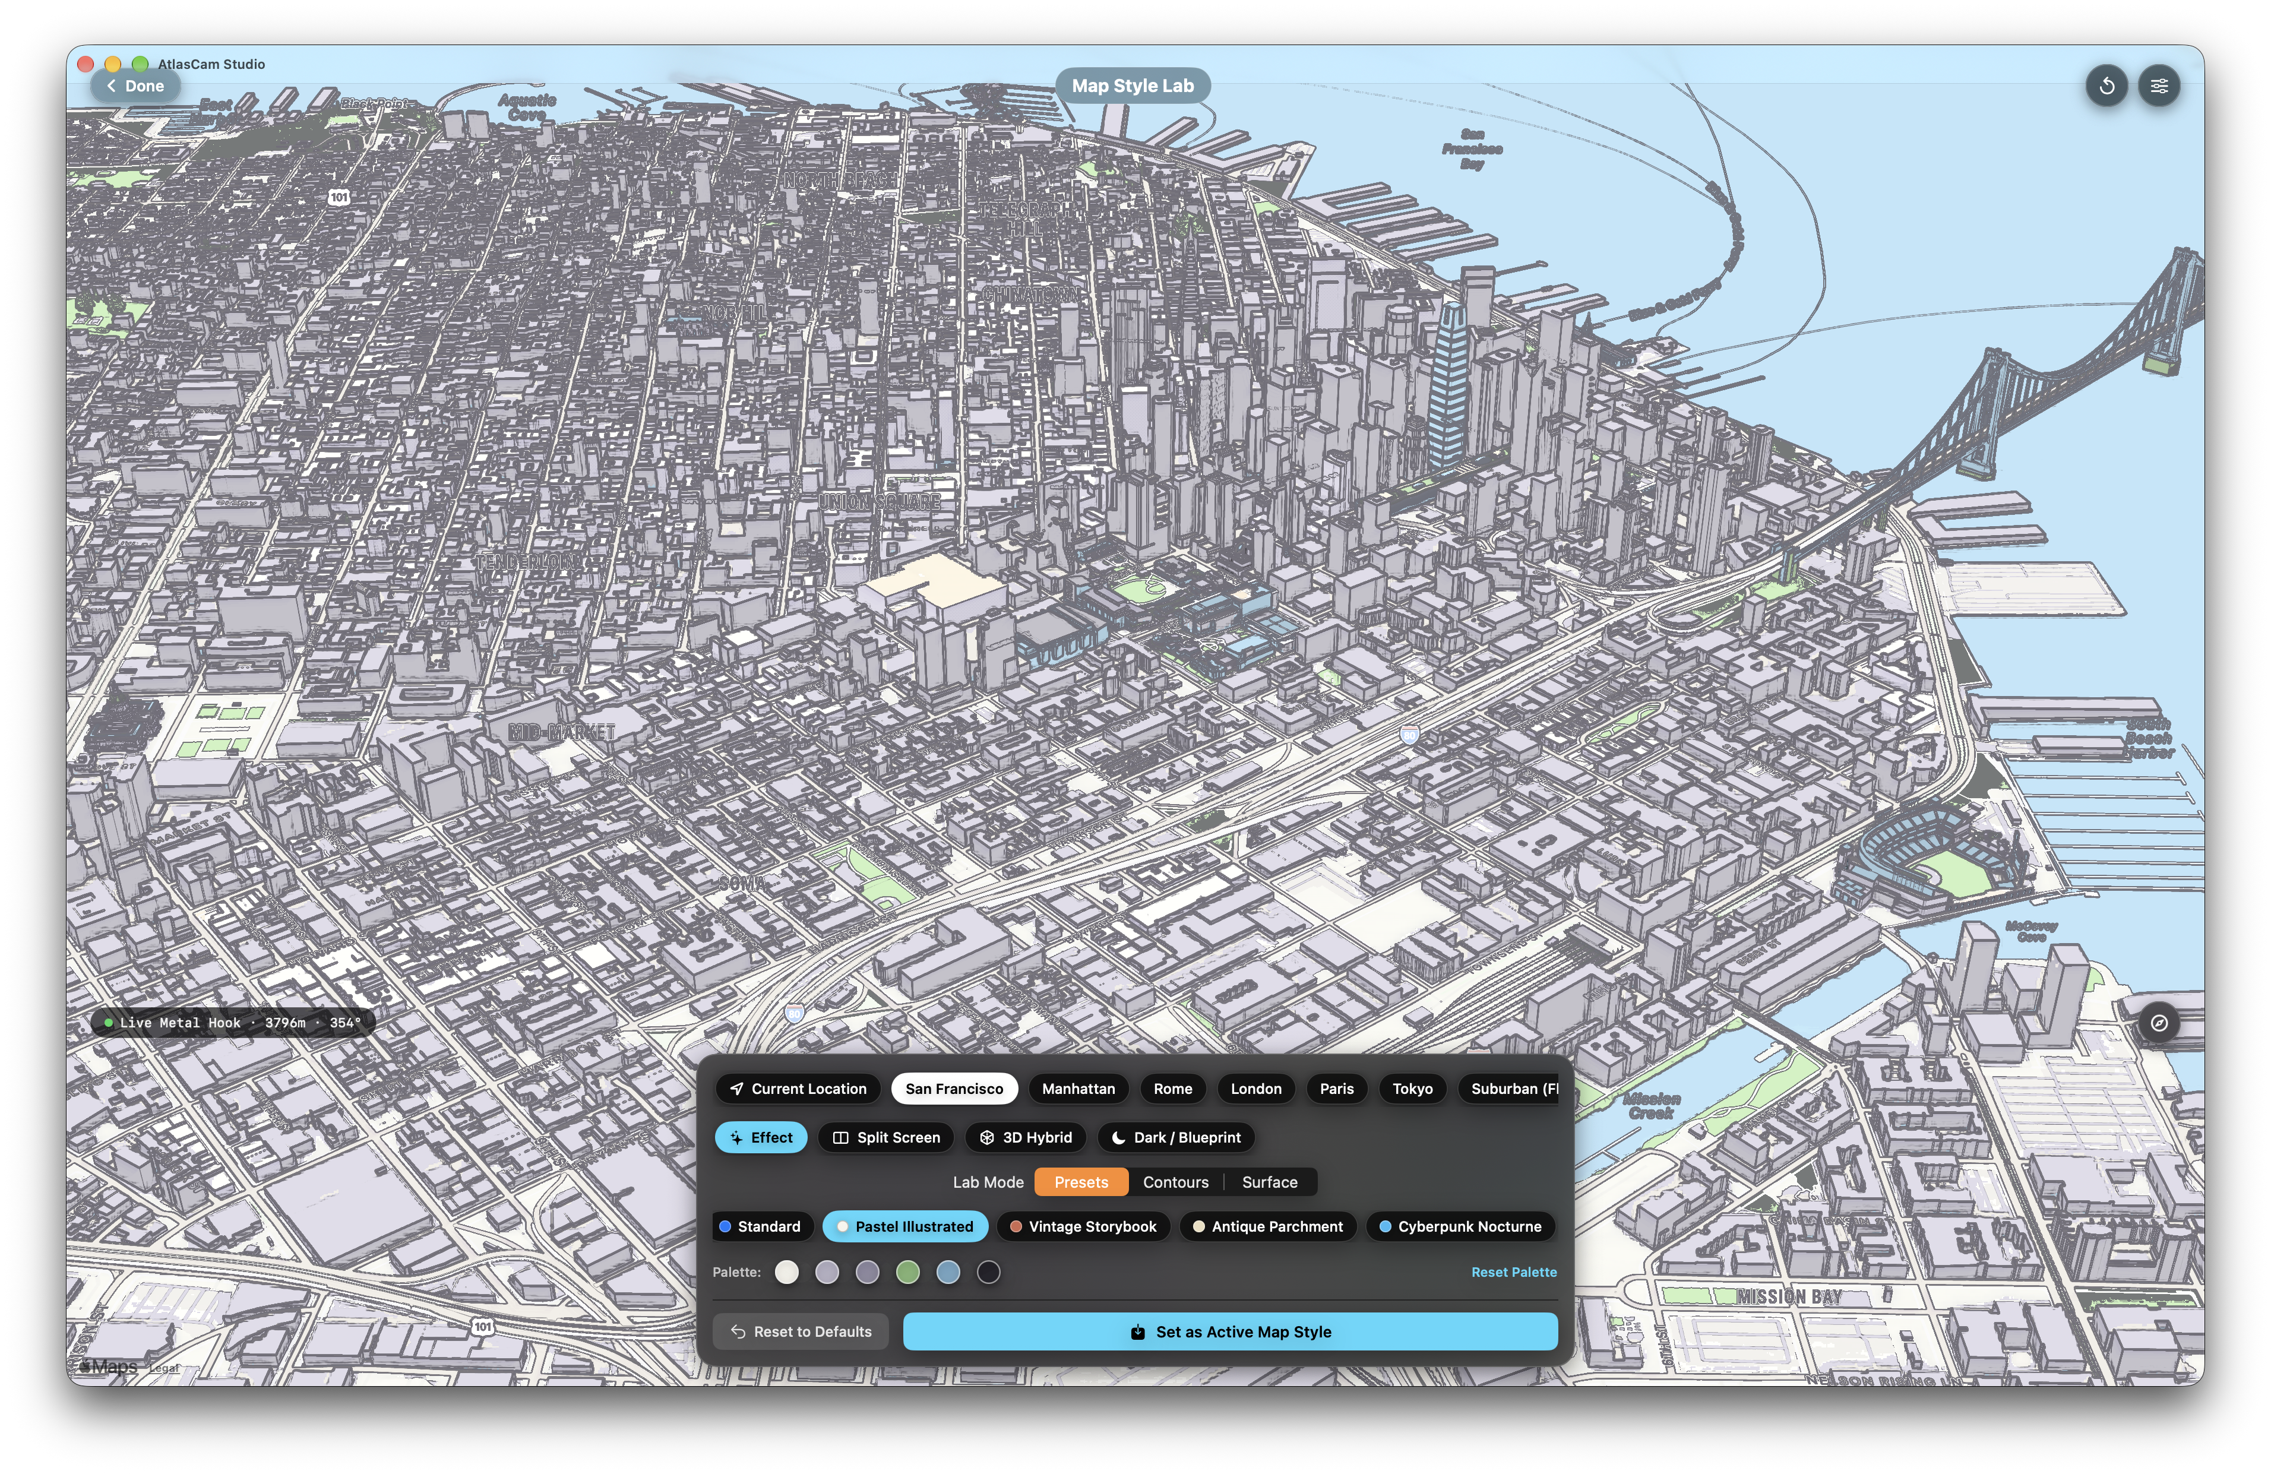The image size is (2271, 1474).
Task: Apply the Antique Parchment preset
Action: [1268, 1226]
